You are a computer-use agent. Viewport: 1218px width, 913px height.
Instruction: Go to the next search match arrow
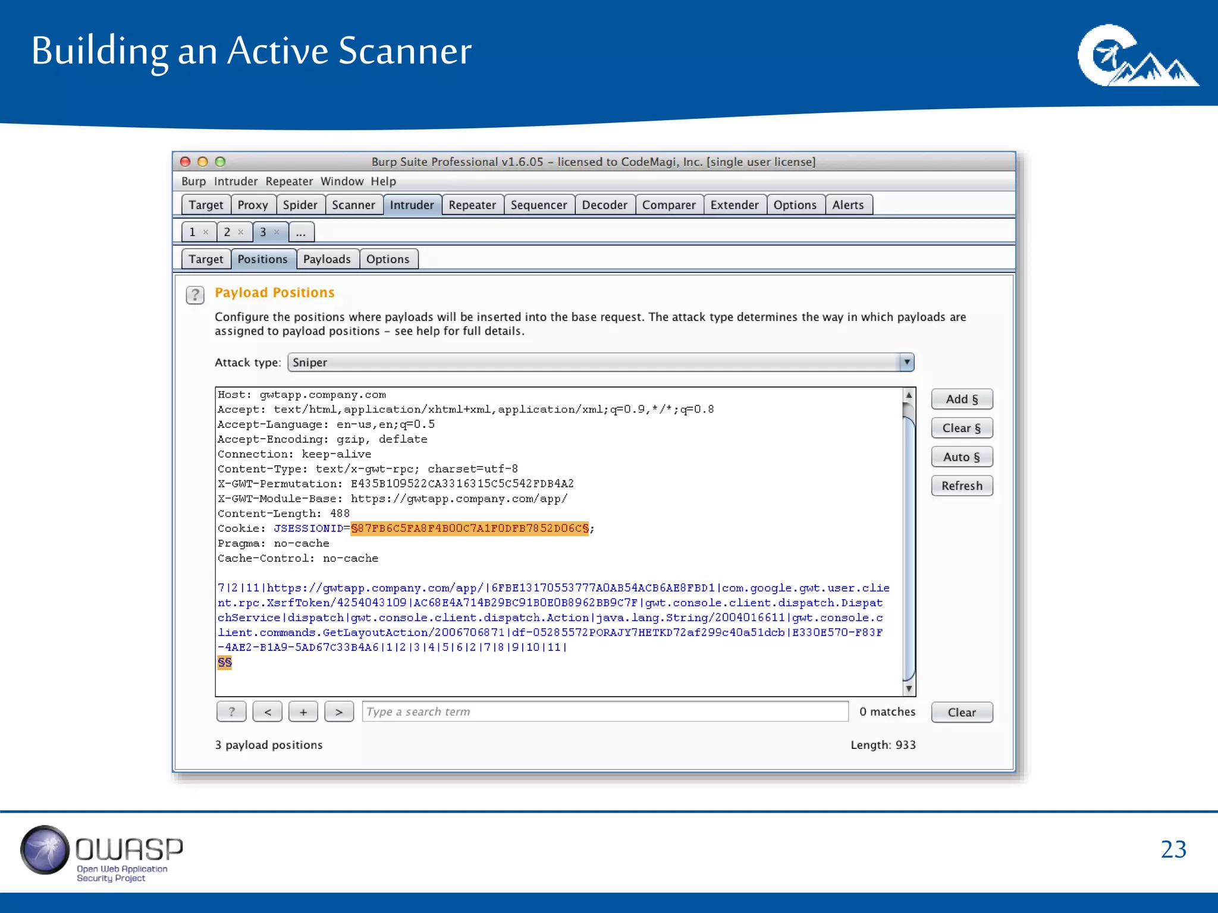(x=339, y=711)
